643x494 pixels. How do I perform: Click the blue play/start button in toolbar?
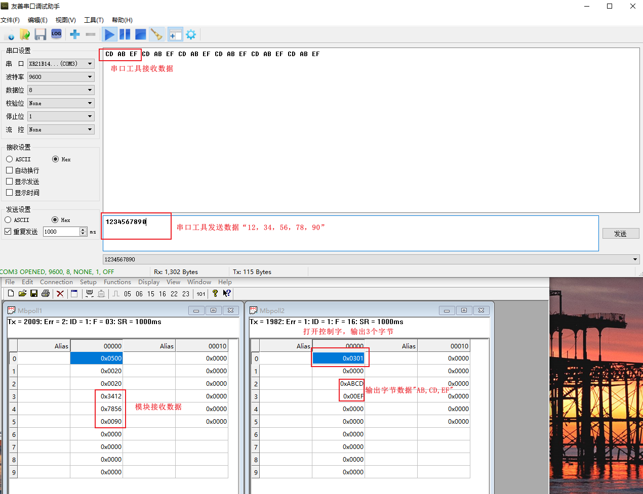(109, 34)
